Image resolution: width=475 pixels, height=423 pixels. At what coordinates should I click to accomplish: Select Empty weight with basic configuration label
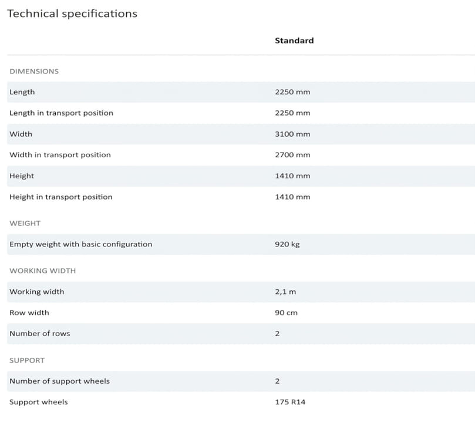pos(80,244)
